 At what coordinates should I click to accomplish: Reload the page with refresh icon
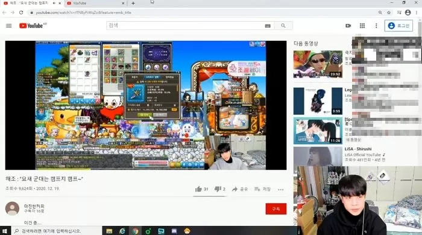point(21,13)
